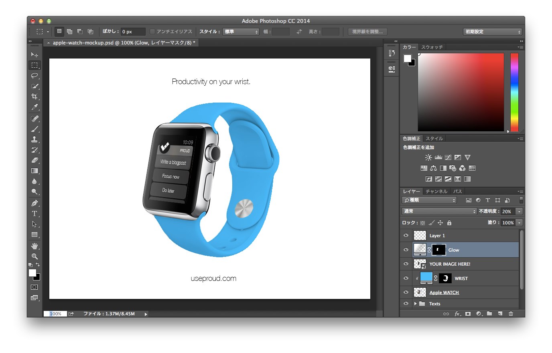Viewport: 552px width, 353px height.
Task: Hide the Layer 1 layer
Action: 406,236
